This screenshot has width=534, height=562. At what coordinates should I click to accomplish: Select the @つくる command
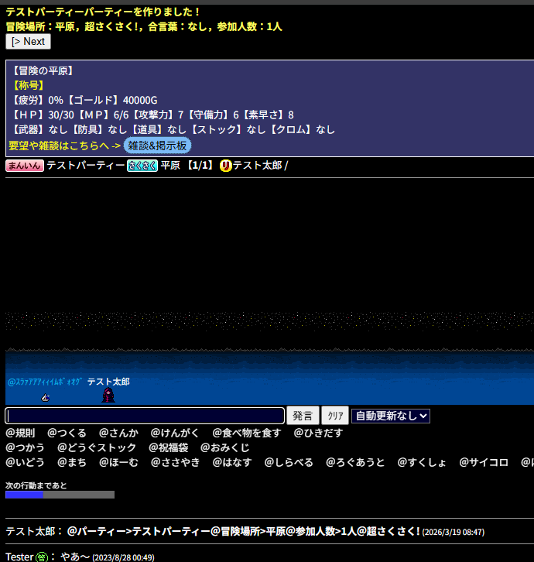(67, 433)
